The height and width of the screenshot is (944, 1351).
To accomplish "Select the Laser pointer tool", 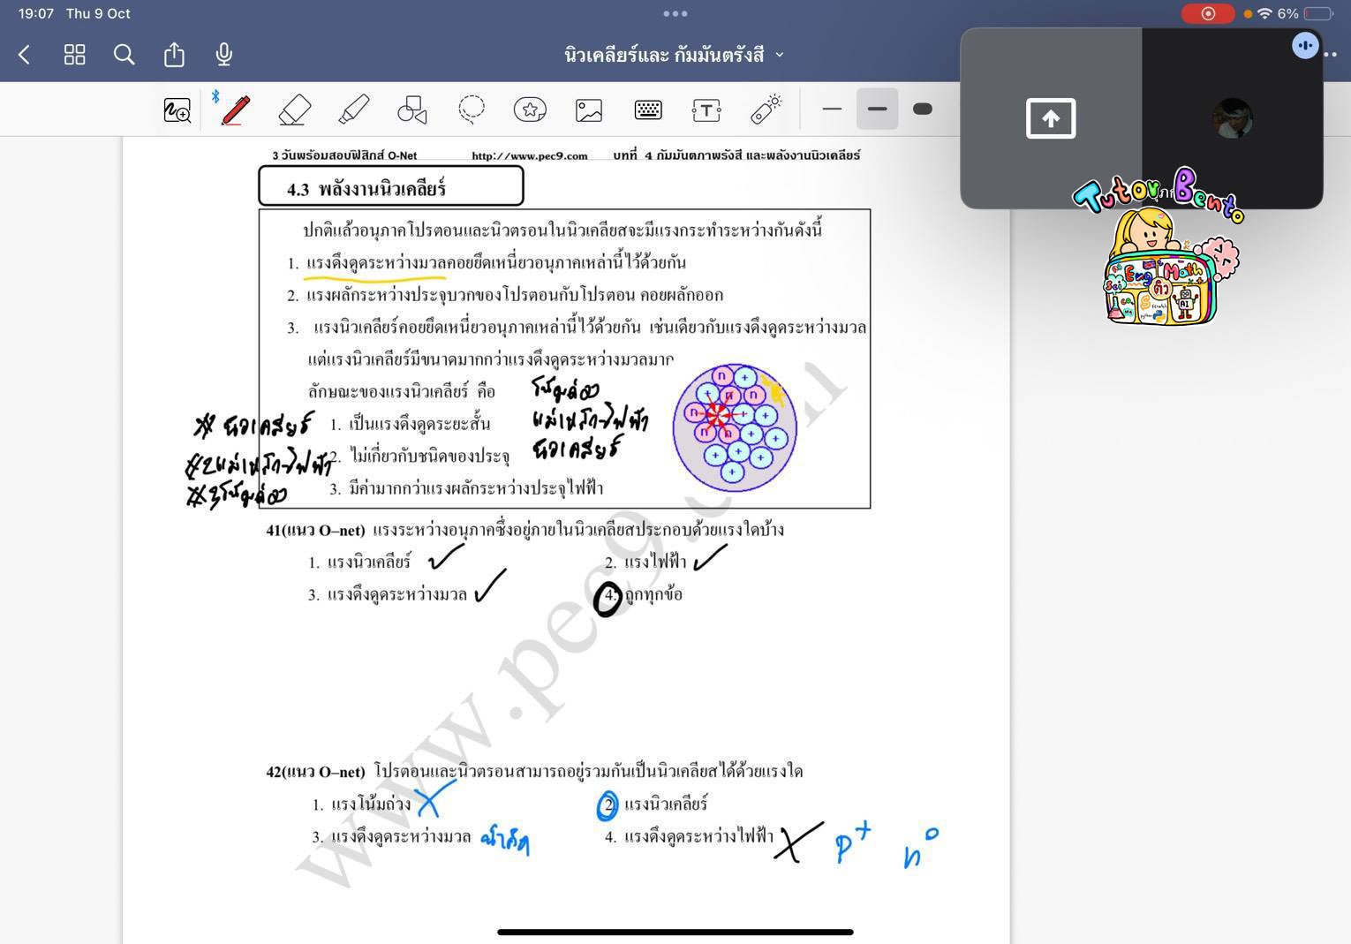I will [766, 110].
